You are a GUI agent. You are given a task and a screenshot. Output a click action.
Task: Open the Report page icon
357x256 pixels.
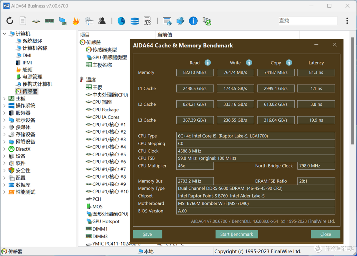click(x=22, y=21)
